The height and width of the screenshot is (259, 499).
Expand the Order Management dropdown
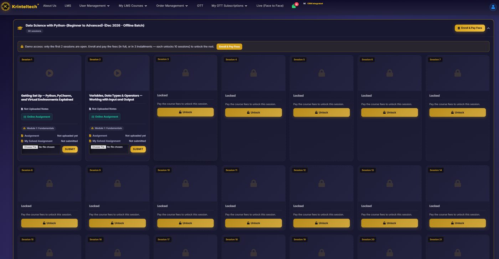(x=172, y=6)
